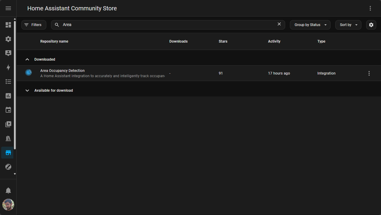Expand the Available for download group
Viewport: 381px width, 215px height.
tap(28, 90)
